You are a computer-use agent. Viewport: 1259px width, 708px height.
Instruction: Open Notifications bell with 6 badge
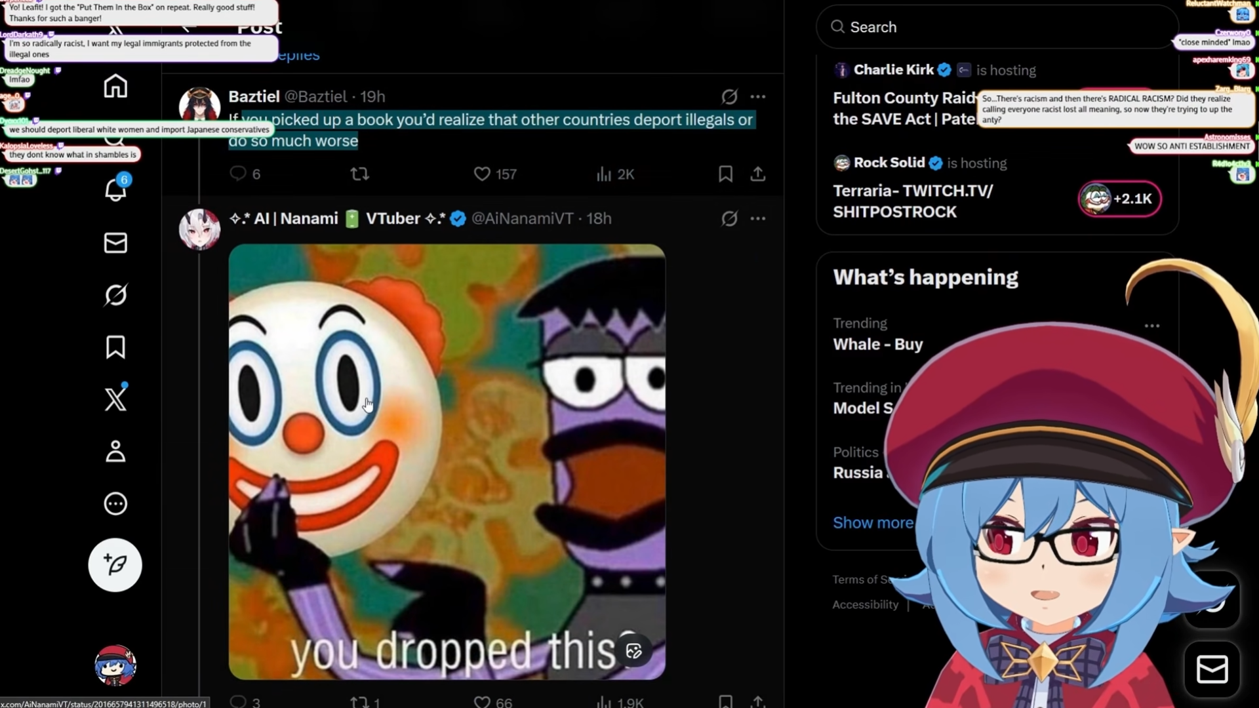pos(116,189)
